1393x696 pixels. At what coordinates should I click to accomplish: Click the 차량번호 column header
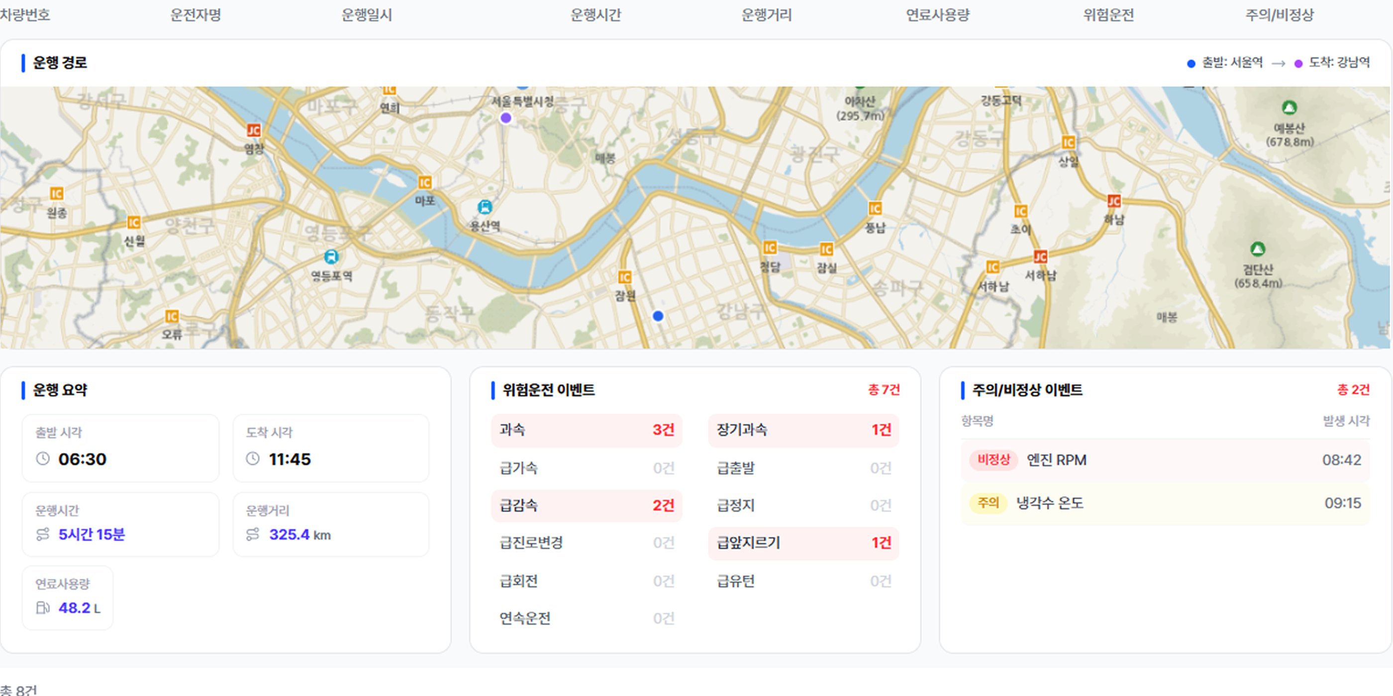tap(25, 14)
